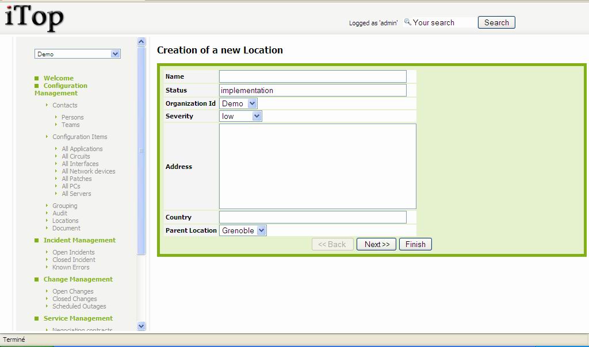Open the Grouping page

[64, 206]
